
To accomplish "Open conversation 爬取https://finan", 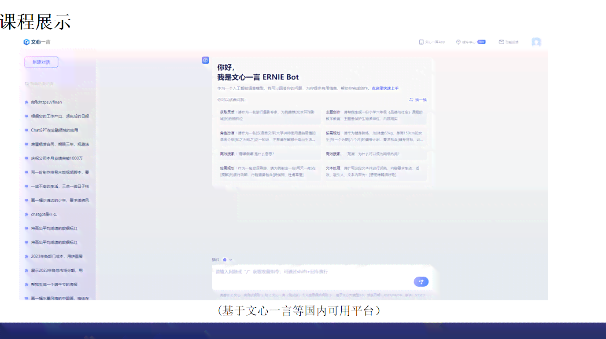I will tap(46, 102).
